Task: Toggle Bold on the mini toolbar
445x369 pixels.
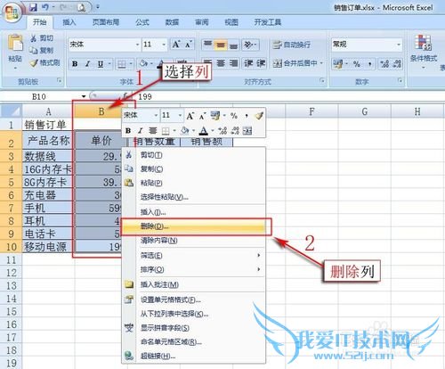Action: point(128,130)
